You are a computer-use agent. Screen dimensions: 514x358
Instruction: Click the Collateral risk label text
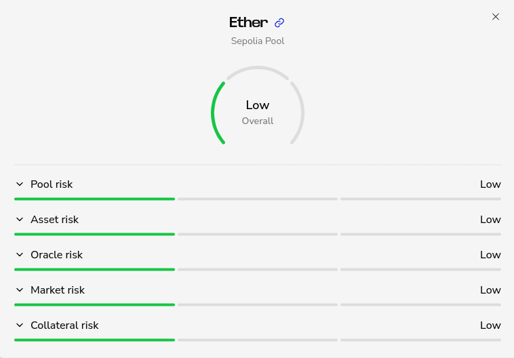point(64,325)
